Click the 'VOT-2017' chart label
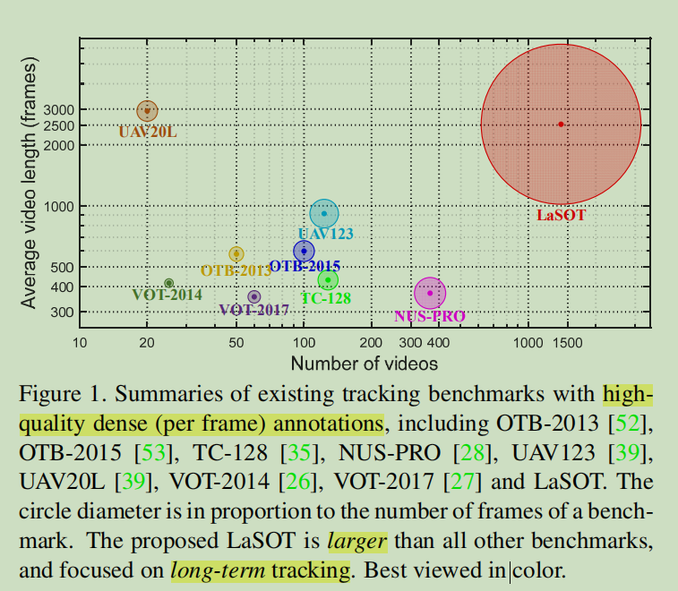 coord(253,310)
